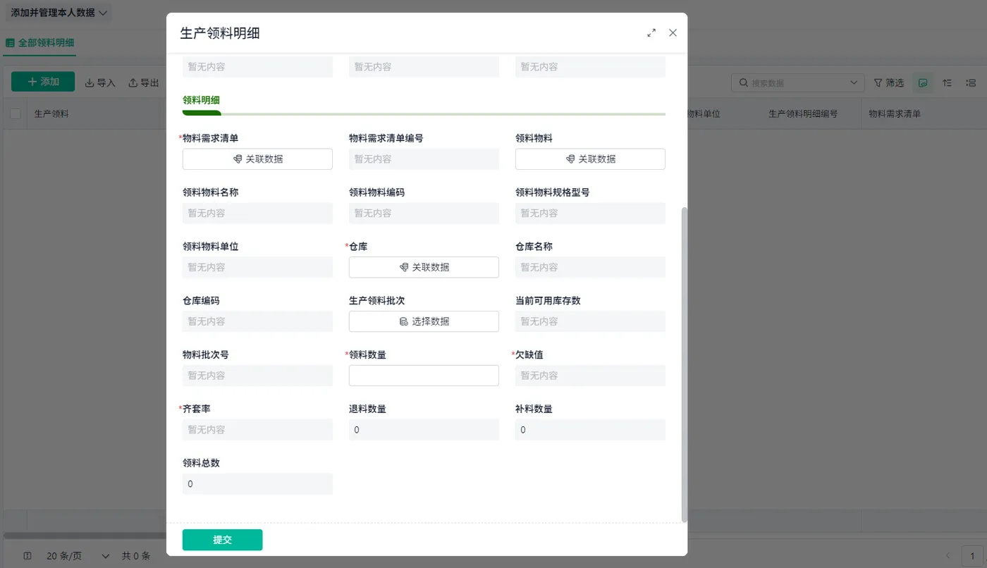
Task: Select the 领料明细 section tab
Action: [201, 100]
